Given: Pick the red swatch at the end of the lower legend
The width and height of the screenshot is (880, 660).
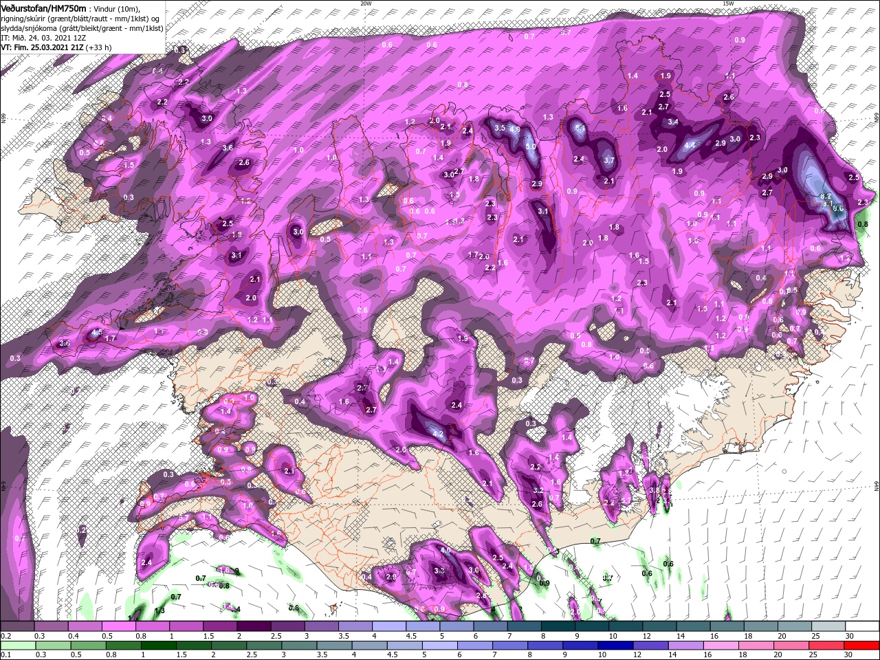Looking at the screenshot, I should 861,646.
